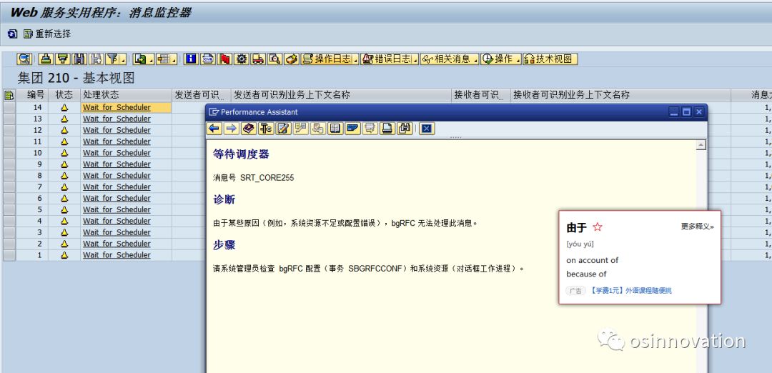Click the warning status icon in row 3

click(64, 232)
